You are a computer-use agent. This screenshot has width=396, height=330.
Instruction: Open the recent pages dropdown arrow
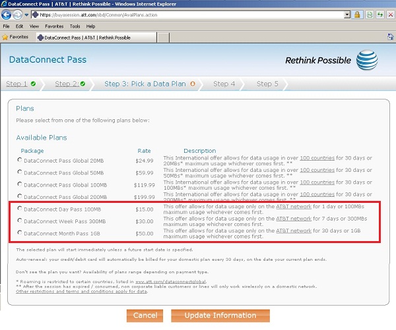click(26, 15)
